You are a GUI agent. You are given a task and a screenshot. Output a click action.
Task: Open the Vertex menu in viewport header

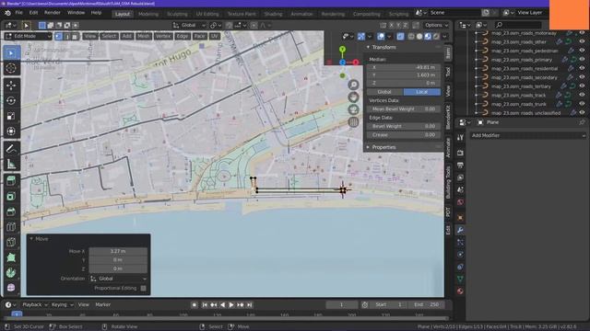tap(163, 37)
